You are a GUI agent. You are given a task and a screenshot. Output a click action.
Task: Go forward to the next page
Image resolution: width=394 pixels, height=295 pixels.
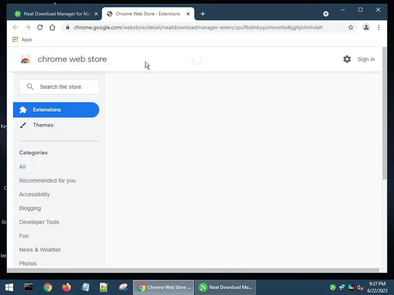pos(28,27)
